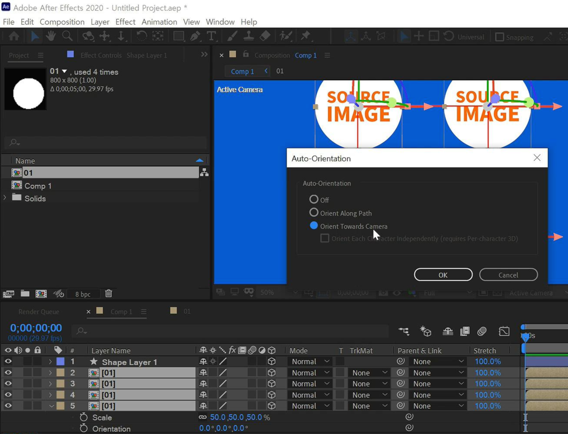Confirm auto-orientation with OK
The height and width of the screenshot is (434, 568).
click(x=443, y=275)
